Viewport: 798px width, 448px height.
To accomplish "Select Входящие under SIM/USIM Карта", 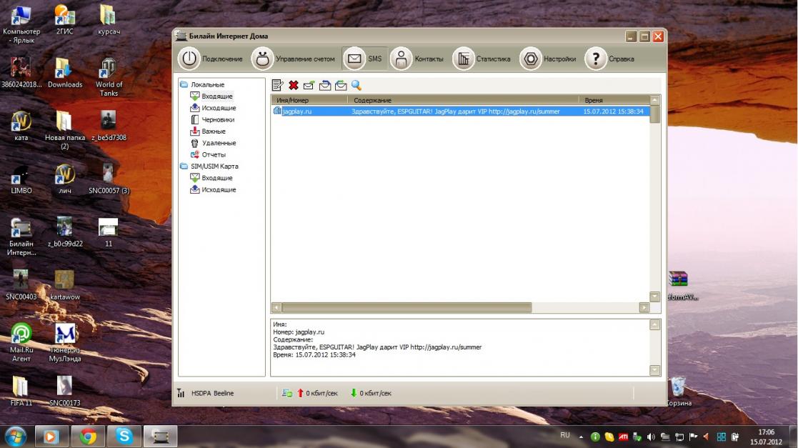I will pos(216,178).
